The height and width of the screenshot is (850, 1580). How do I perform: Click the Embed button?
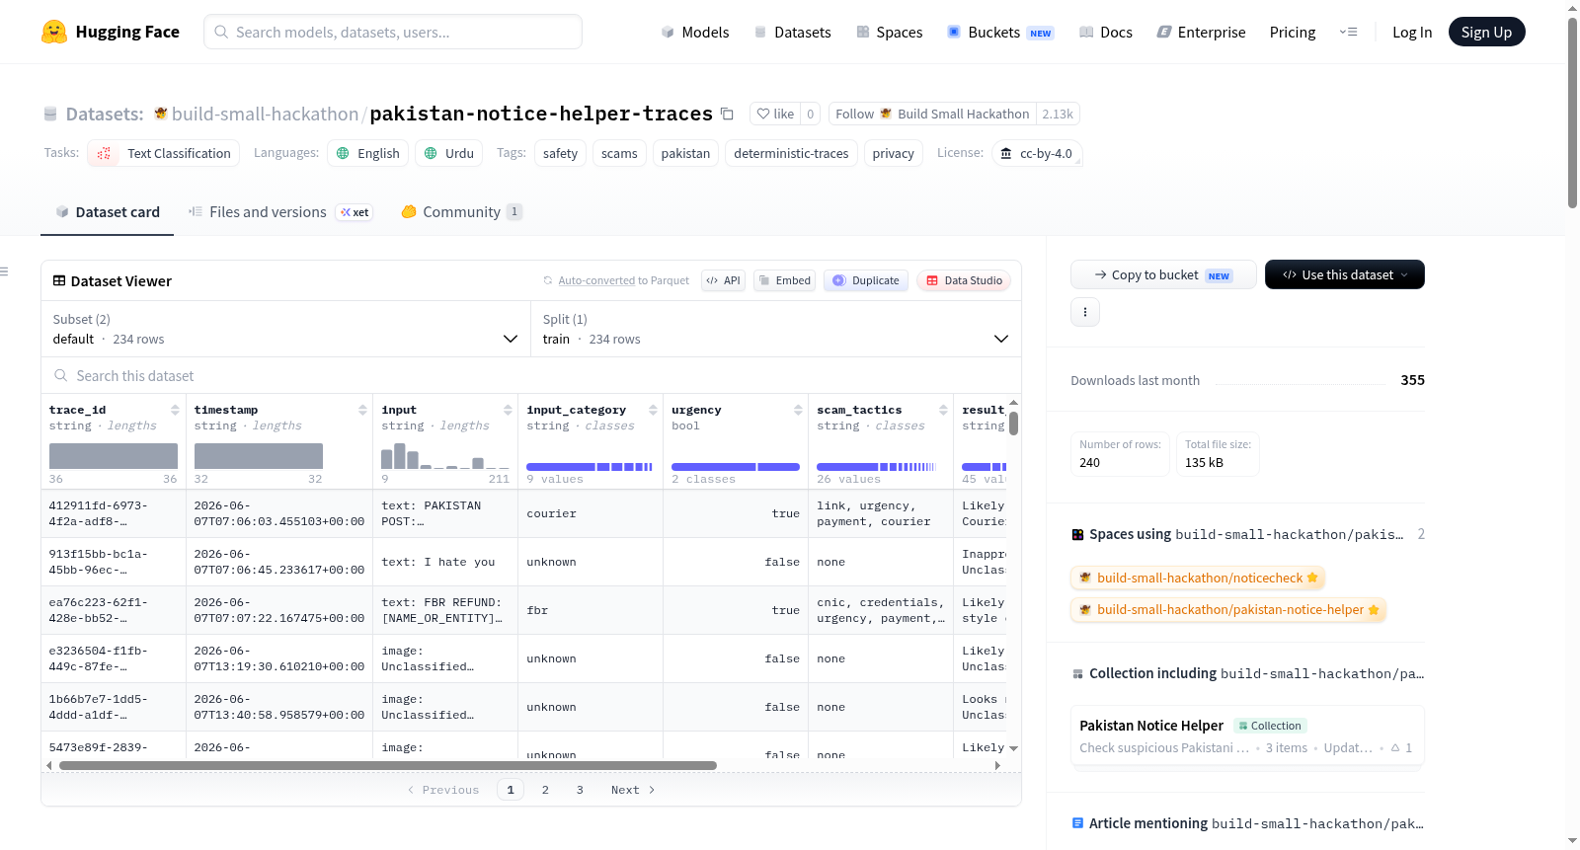point(784,280)
